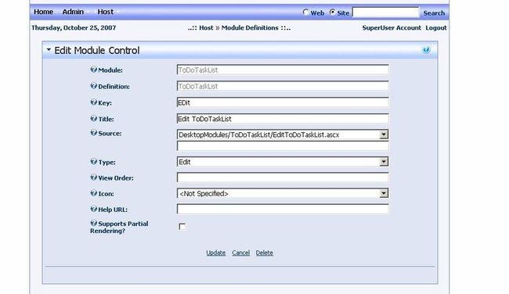Click the Host breadcrumb link
The height and width of the screenshot is (294, 509).
click(206, 28)
